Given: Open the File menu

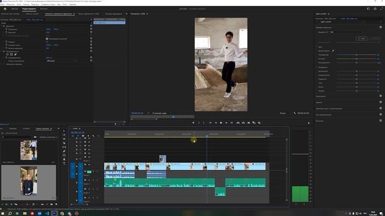Looking at the screenshot, I should click(2, 4).
